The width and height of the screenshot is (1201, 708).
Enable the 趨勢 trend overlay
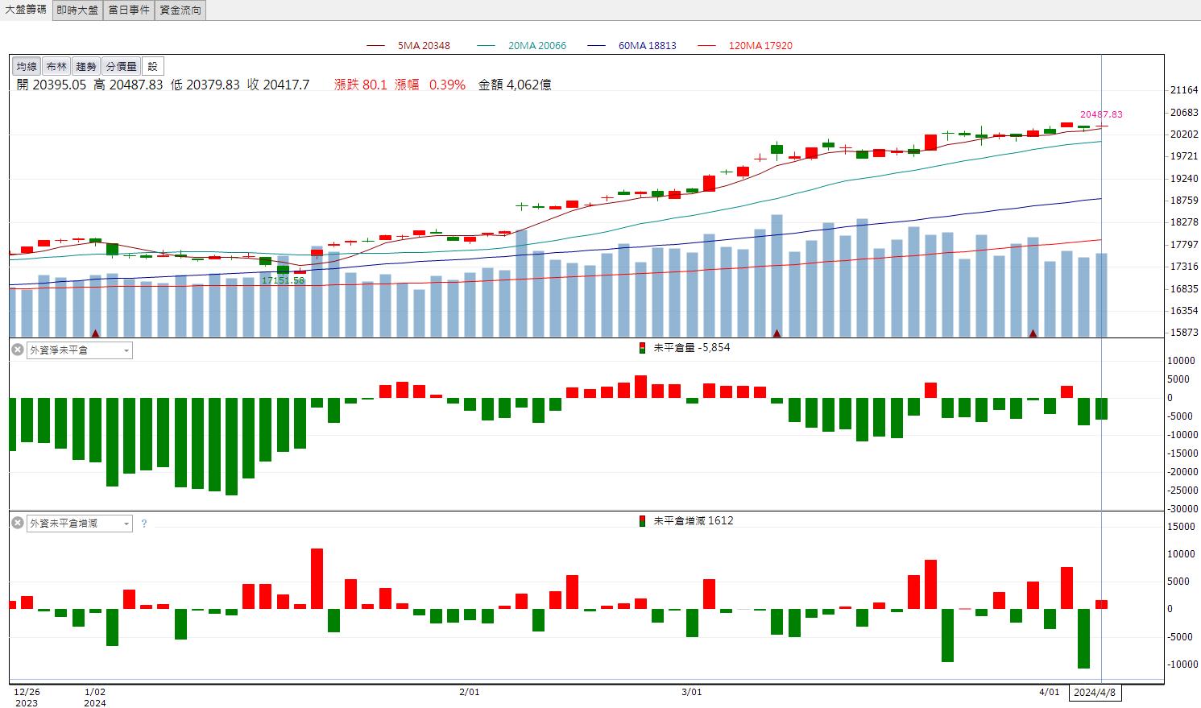pyautogui.click(x=86, y=66)
